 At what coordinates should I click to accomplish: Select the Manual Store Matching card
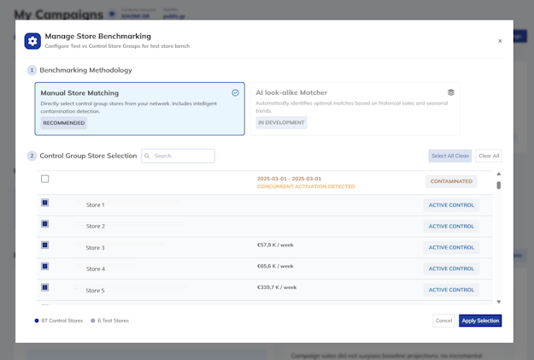click(139, 109)
